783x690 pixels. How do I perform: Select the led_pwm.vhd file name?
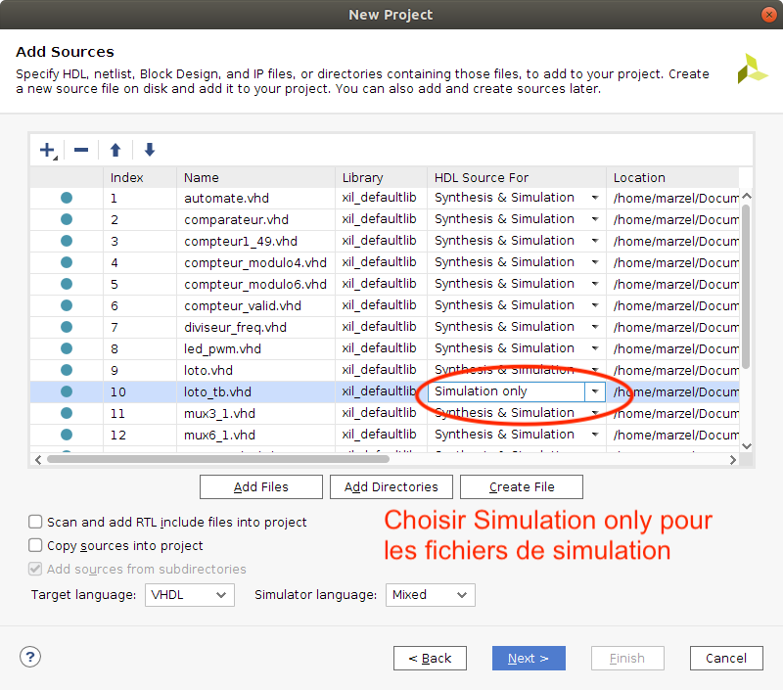click(x=222, y=348)
